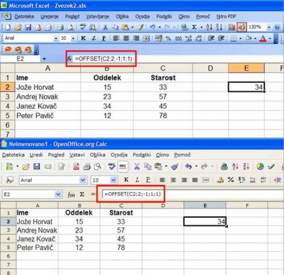Image resolution: width=284 pixels, height=275 pixels.
Task: Expand the Undo dropdown arrow in OpenOffice Calc
Action: (x=196, y=166)
